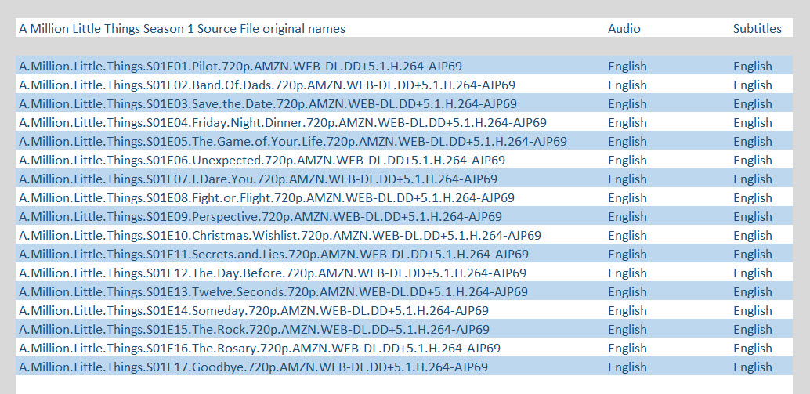The width and height of the screenshot is (810, 394).
Task: Click the Subtitles 'English' cell for S01E05 The.Game.of.Your.Life
Action: pyautogui.click(x=753, y=142)
